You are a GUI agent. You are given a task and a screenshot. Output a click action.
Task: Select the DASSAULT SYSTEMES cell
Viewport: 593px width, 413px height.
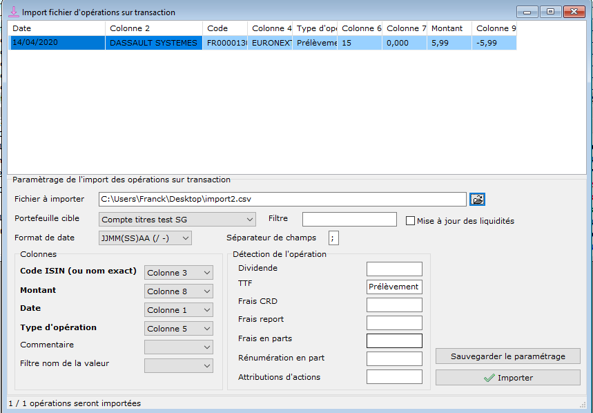pos(154,43)
